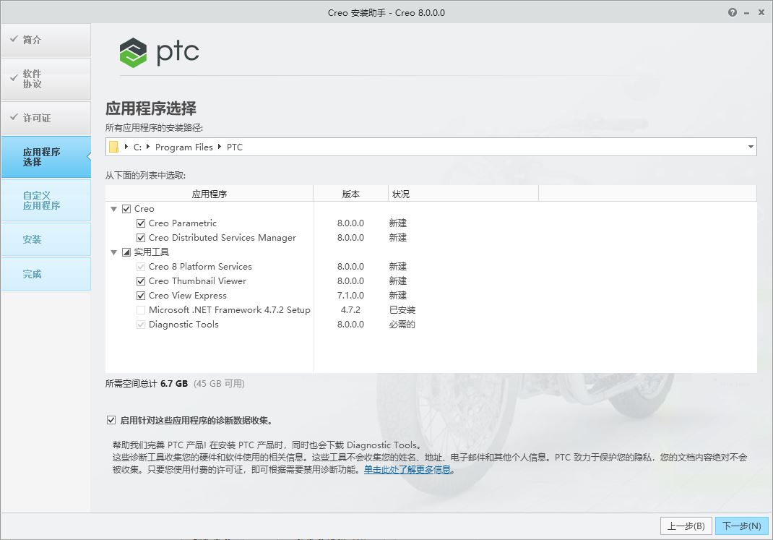This screenshot has height=540, width=773.
Task: Uncheck Creo Parametric checkbox
Action: [x=140, y=223]
